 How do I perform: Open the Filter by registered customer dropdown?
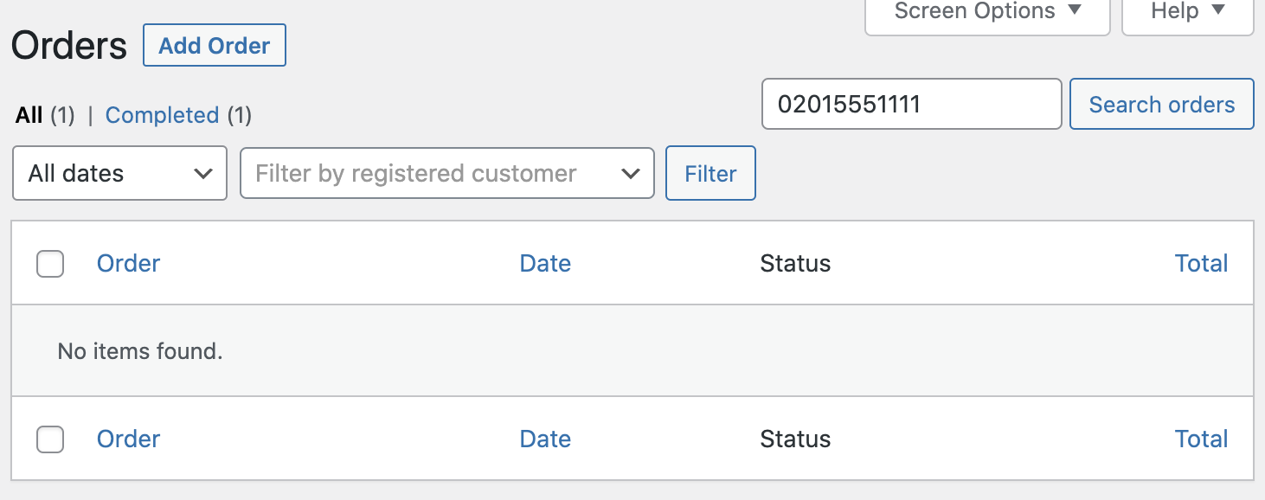(446, 173)
